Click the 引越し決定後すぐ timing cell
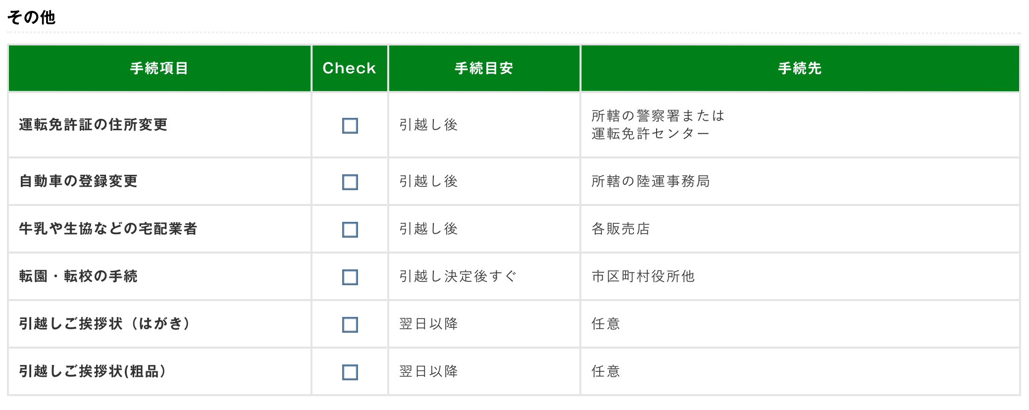Image resolution: width=1029 pixels, height=410 pixels. point(458,276)
